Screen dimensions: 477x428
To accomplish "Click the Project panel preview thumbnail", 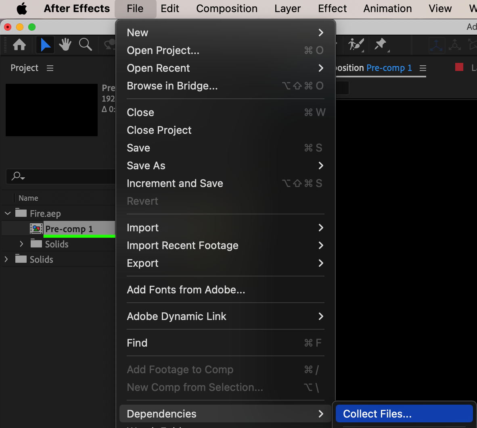I will click(x=52, y=110).
